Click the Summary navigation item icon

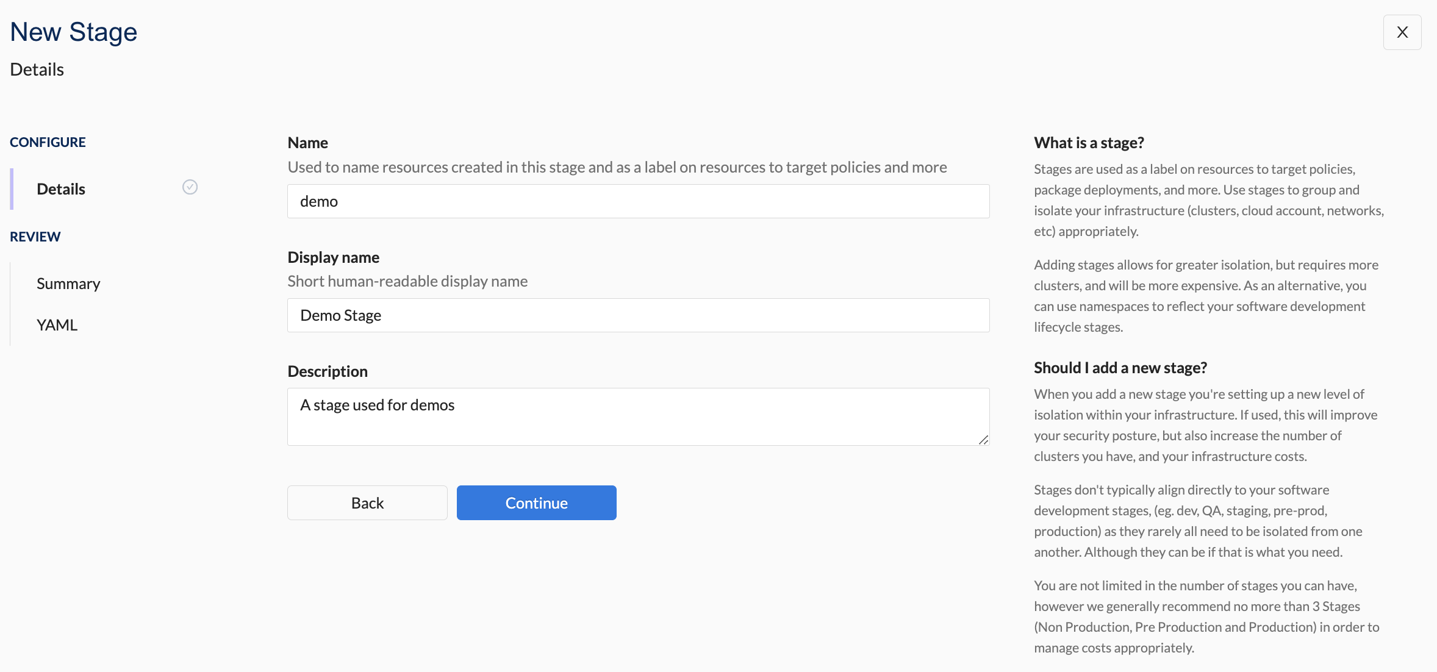[x=190, y=282]
